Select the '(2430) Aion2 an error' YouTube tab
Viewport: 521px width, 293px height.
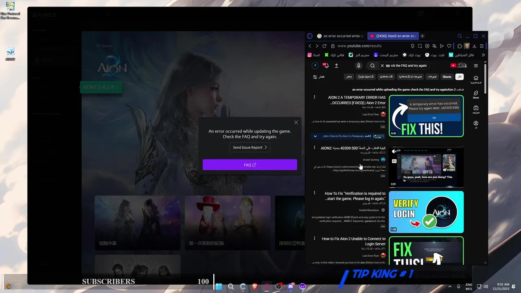click(393, 36)
